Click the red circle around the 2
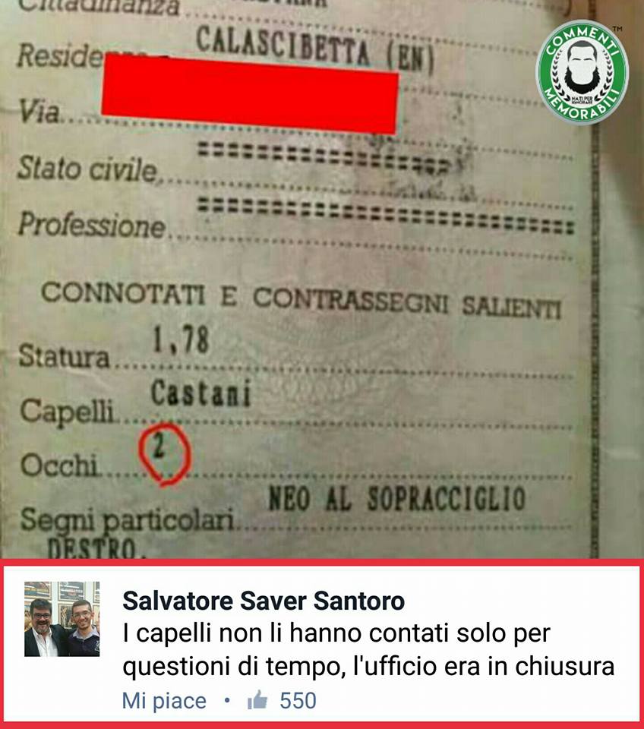 coord(165,454)
